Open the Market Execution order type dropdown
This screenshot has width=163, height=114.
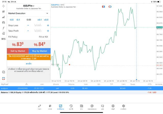[x=28, y=13]
